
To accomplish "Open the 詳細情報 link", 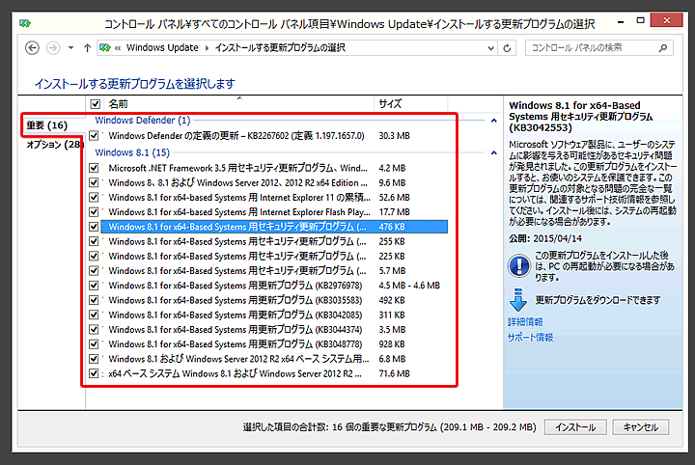I will (526, 322).
